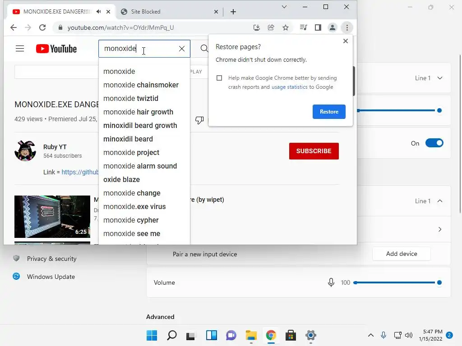Select suggestion 'monoxide chainsmoker'
Image resolution: width=462 pixels, height=346 pixels.
[x=141, y=85]
